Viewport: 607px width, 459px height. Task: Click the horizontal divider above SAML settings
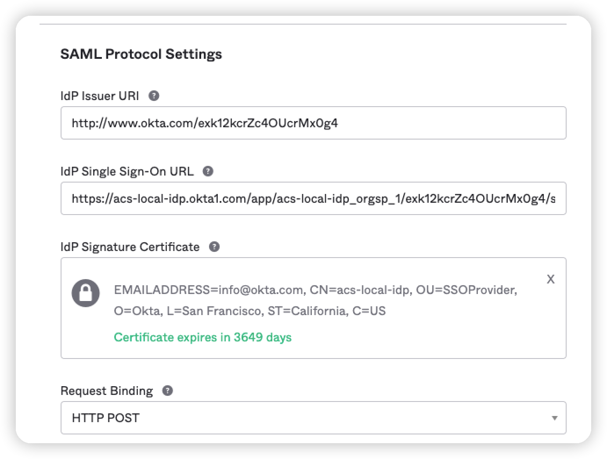[x=303, y=24]
